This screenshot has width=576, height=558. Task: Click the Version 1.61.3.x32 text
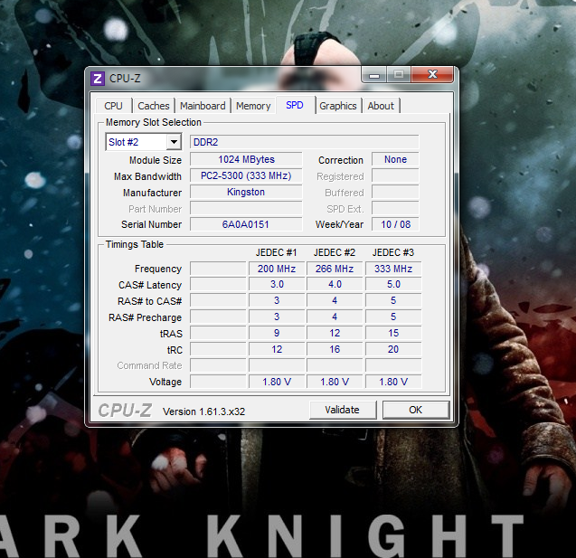point(203,411)
